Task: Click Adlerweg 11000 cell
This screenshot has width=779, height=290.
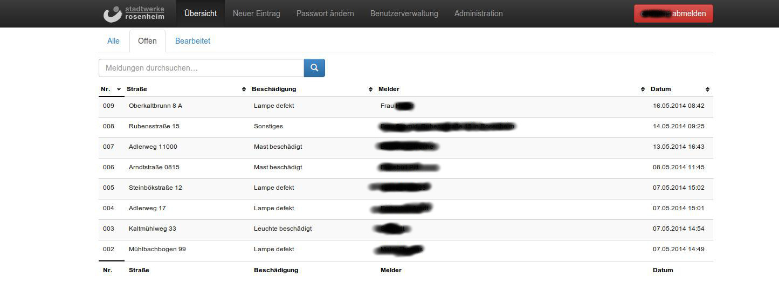Action: (x=153, y=147)
